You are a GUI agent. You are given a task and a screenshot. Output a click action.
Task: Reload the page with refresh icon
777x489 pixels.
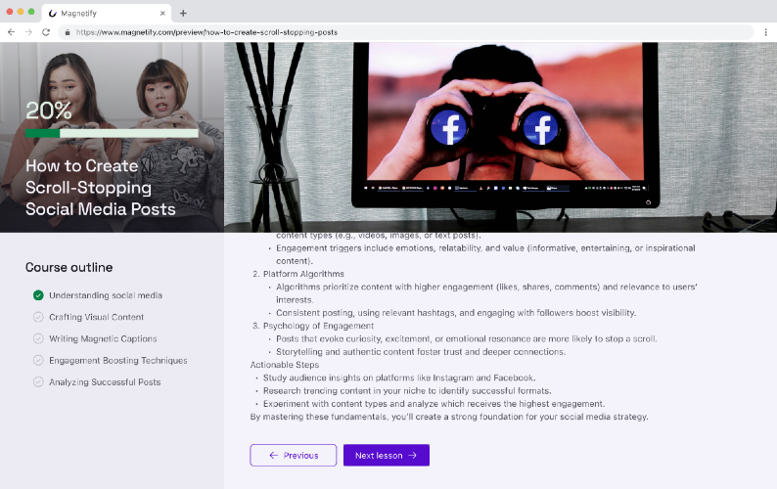[x=46, y=32]
